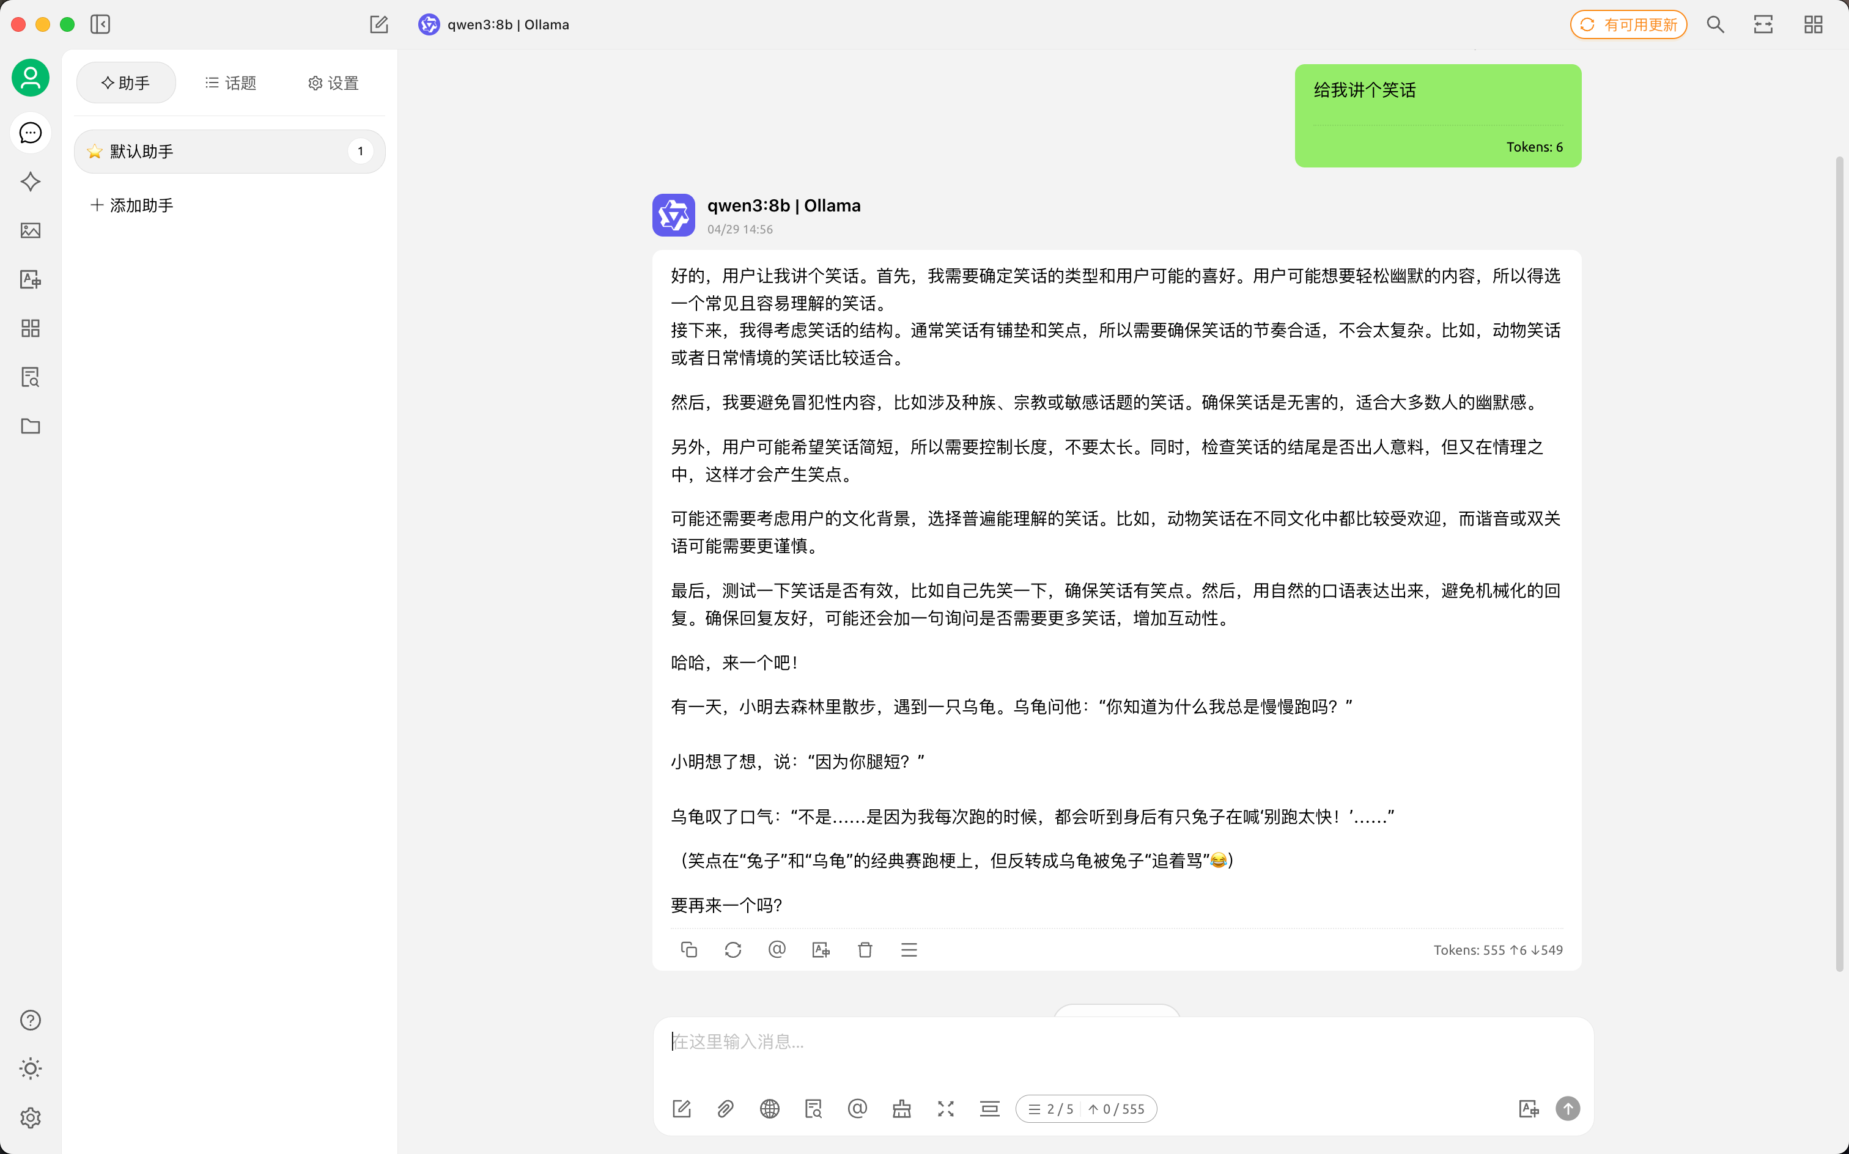
Task: Click the update available button
Action: [1628, 24]
